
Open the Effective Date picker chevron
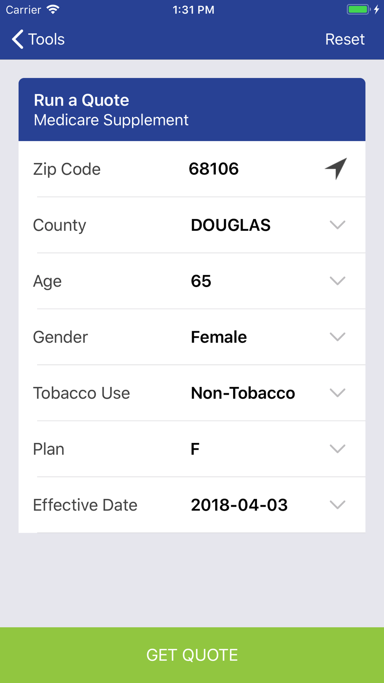(x=337, y=505)
